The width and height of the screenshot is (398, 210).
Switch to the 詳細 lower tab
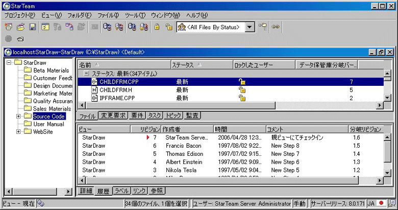pyautogui.click(x=86, y=191)
